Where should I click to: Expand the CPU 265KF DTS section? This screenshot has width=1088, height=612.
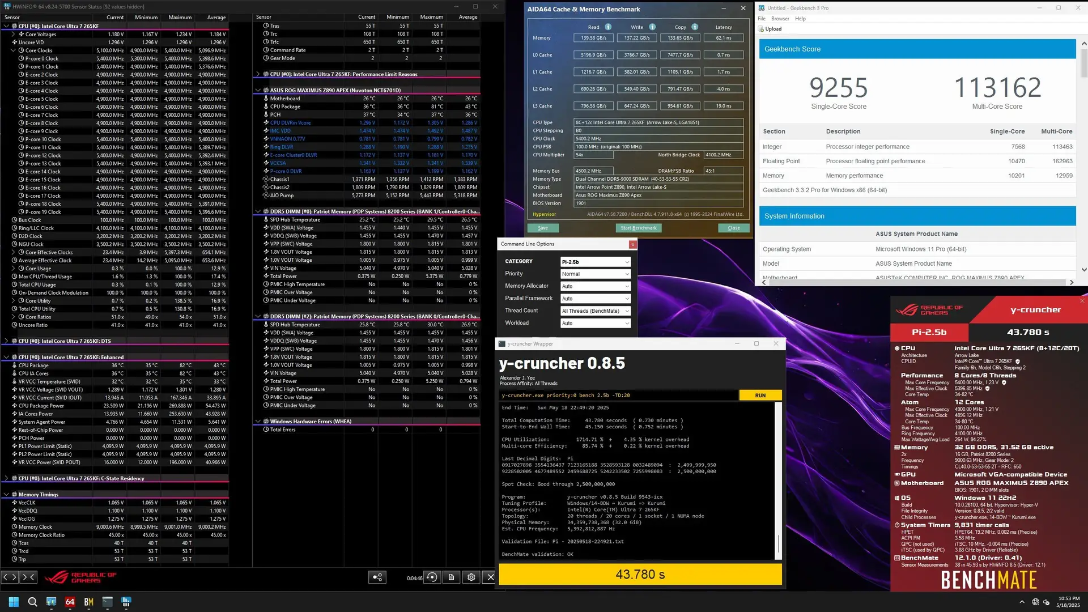tap(6, 341)
